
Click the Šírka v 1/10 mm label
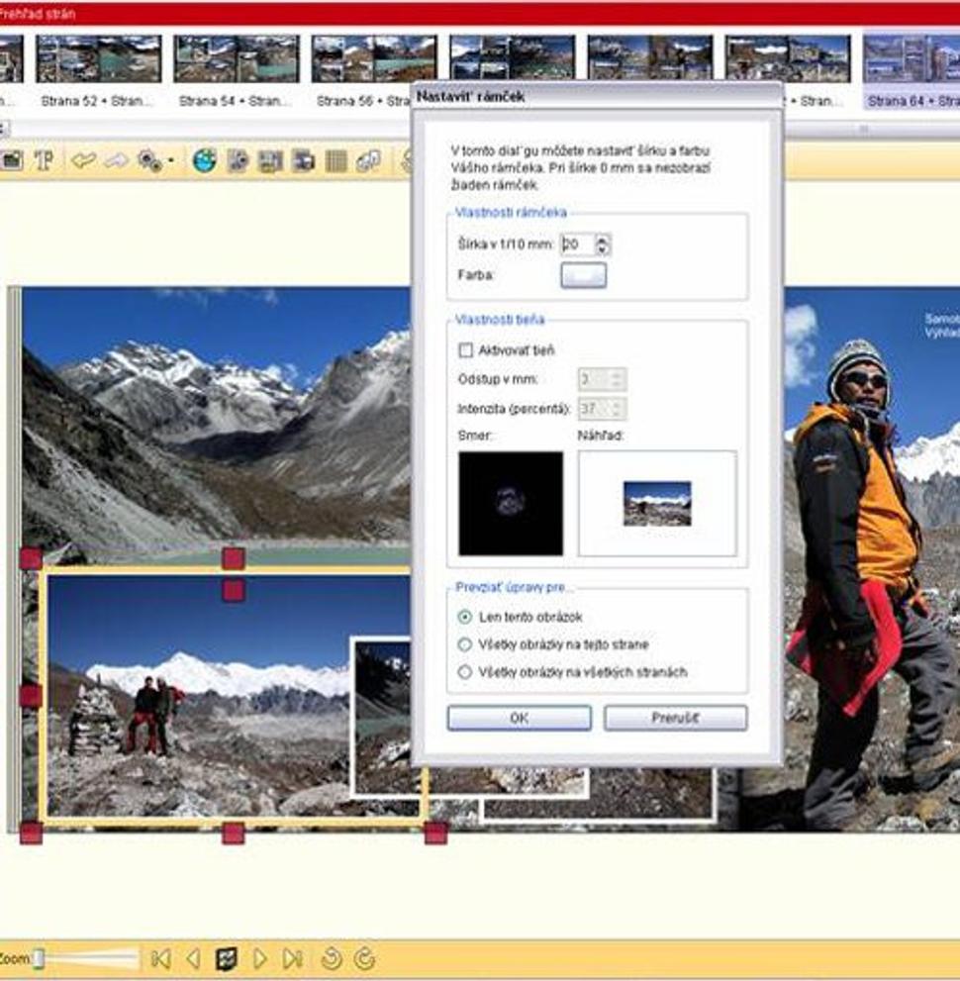point(506,244)
